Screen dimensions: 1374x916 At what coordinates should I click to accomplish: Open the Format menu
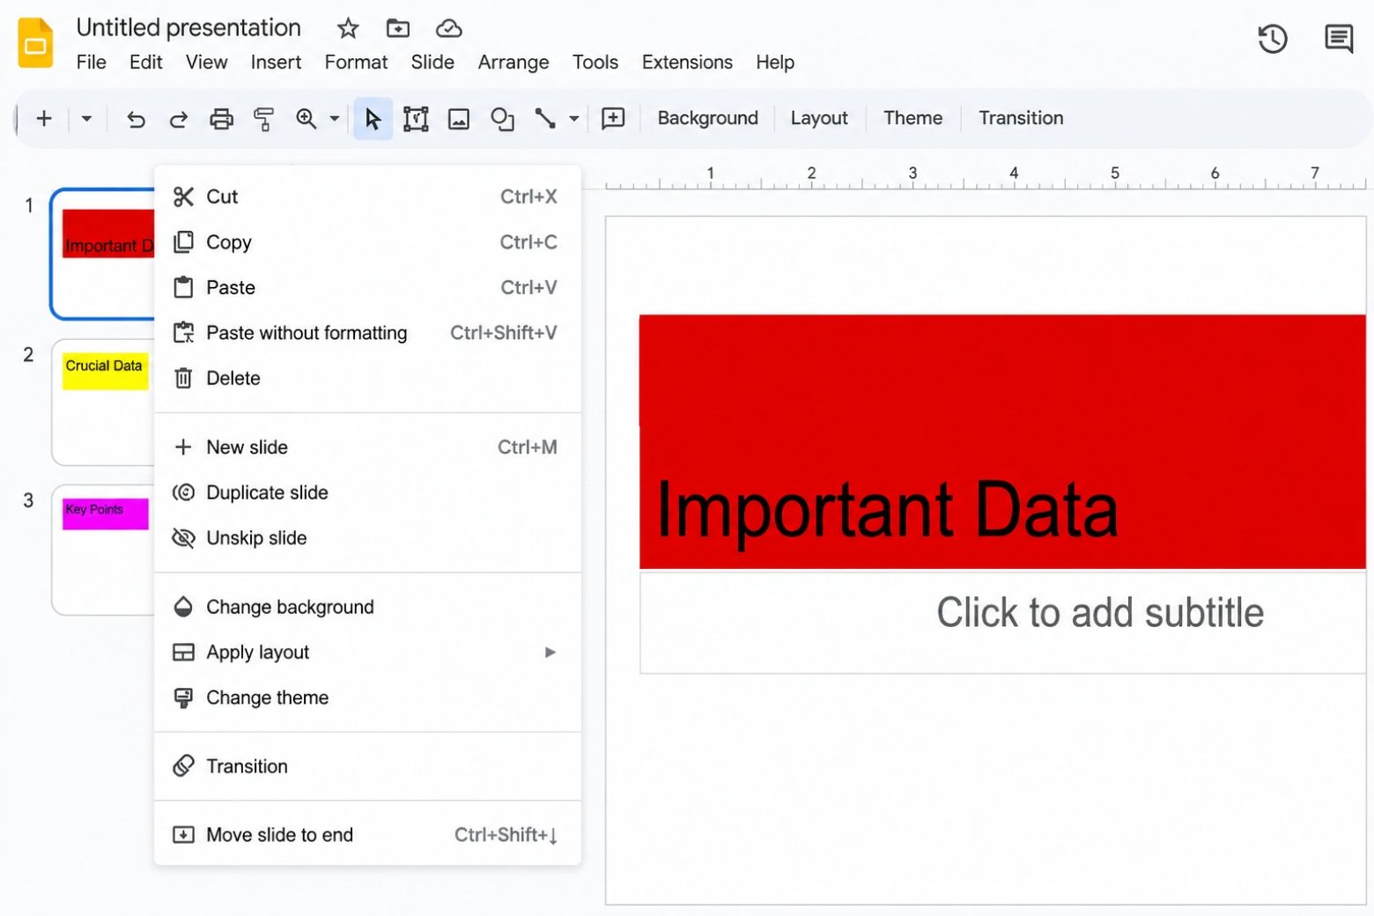click(x=356, y=63)
